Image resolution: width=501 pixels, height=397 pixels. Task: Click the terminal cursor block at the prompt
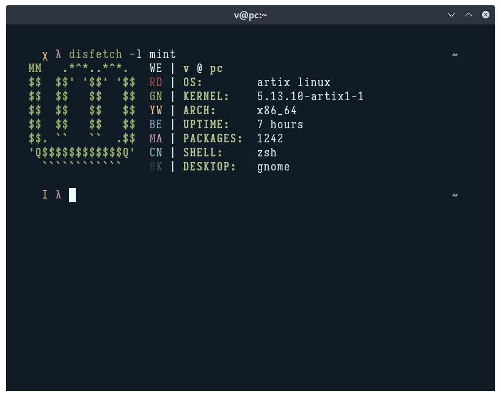point(73,195)
